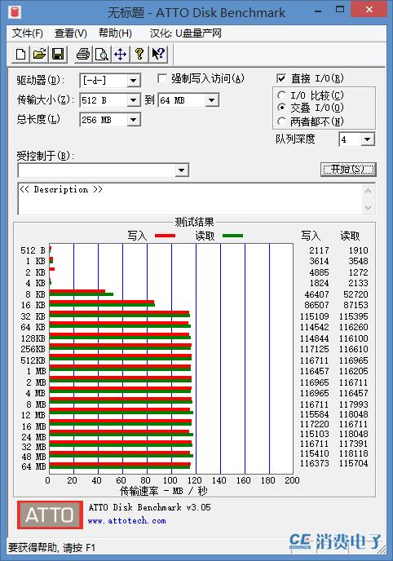Click the 读取 column header above values

[350, 236]
